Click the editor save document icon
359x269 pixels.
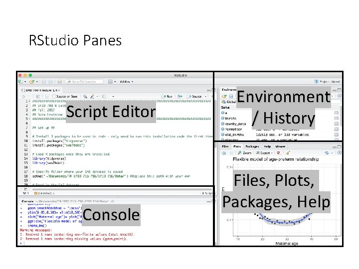pyautogui.click(x=47, y=97)
